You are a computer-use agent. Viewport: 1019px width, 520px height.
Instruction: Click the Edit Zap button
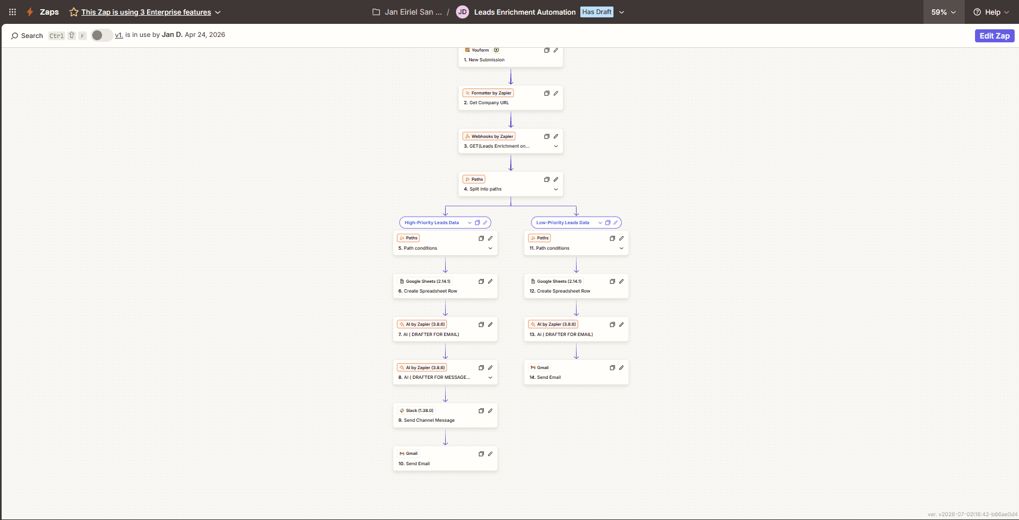pyautogui.click(x=995, y=36)
